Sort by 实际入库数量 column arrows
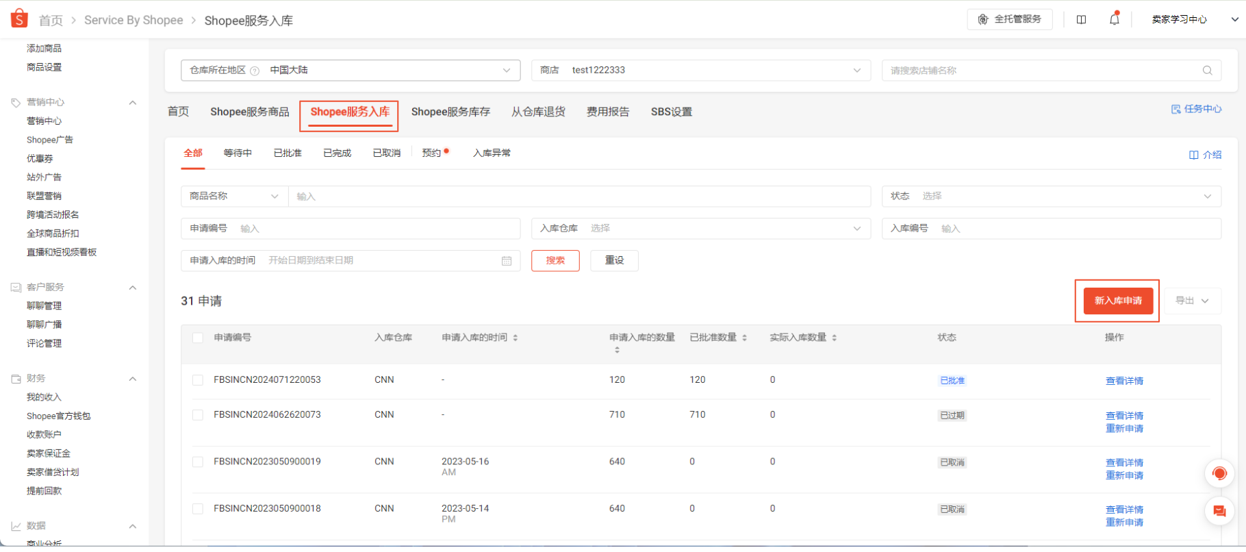Image resolution: width=1246 pixels, height=552 pixels. (834, 338)
